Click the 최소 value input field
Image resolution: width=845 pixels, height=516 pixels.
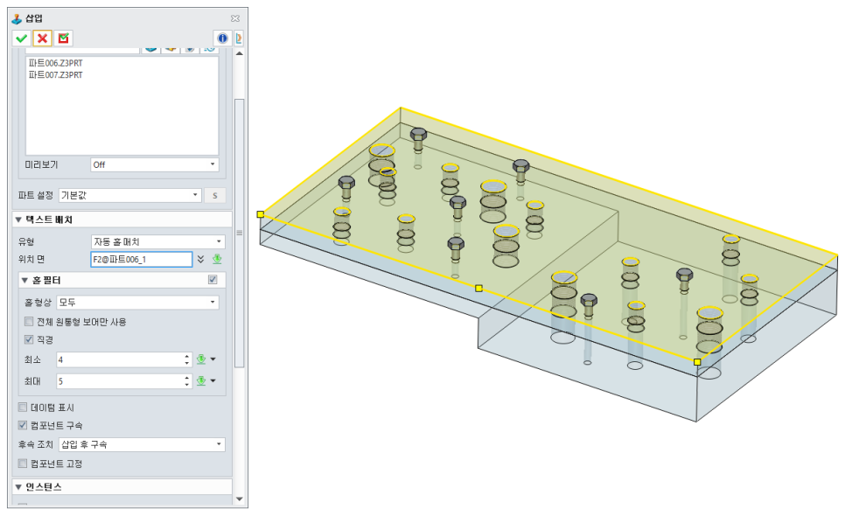pos(118,359)
